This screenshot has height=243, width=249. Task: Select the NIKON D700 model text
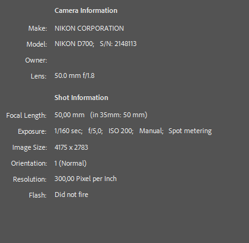pyautogui.click(x=74, y=44)
